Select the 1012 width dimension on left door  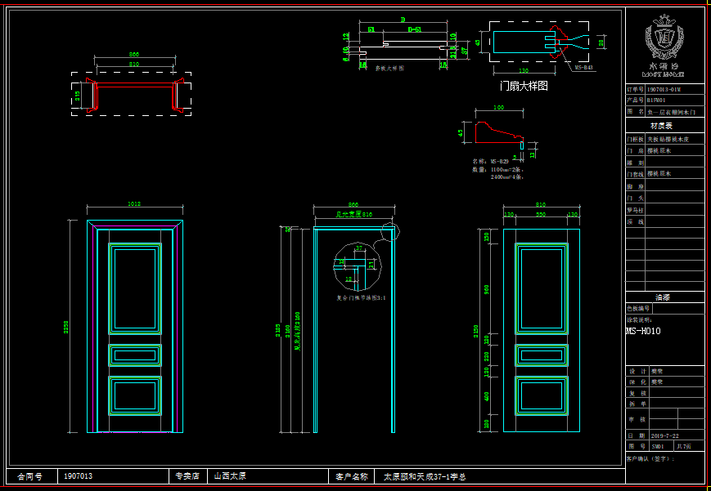[x=135, y=204]
